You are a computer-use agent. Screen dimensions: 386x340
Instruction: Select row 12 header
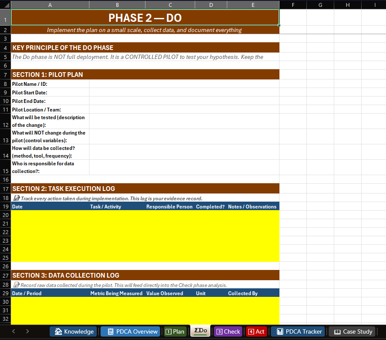coord(5,120)
